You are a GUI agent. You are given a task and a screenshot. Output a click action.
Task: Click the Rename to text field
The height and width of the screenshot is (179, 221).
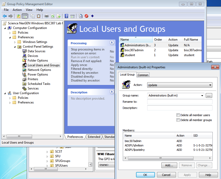click(180, 102)
